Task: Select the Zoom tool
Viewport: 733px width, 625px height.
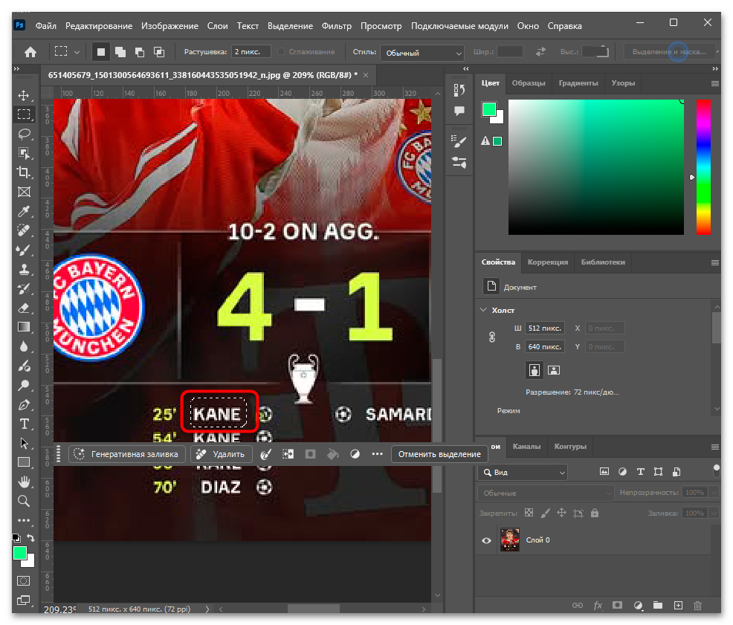Action: pos(24,501)
